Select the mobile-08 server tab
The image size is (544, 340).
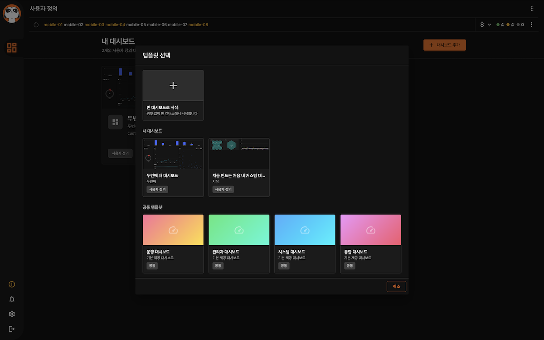pyautogui.click(x=198, y=24)
